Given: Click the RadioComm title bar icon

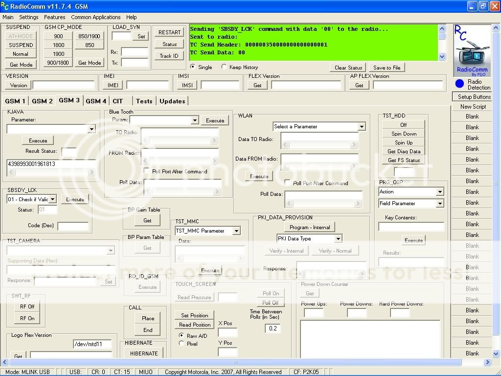Looking at the screenshot, I should (x=5, y=6).
